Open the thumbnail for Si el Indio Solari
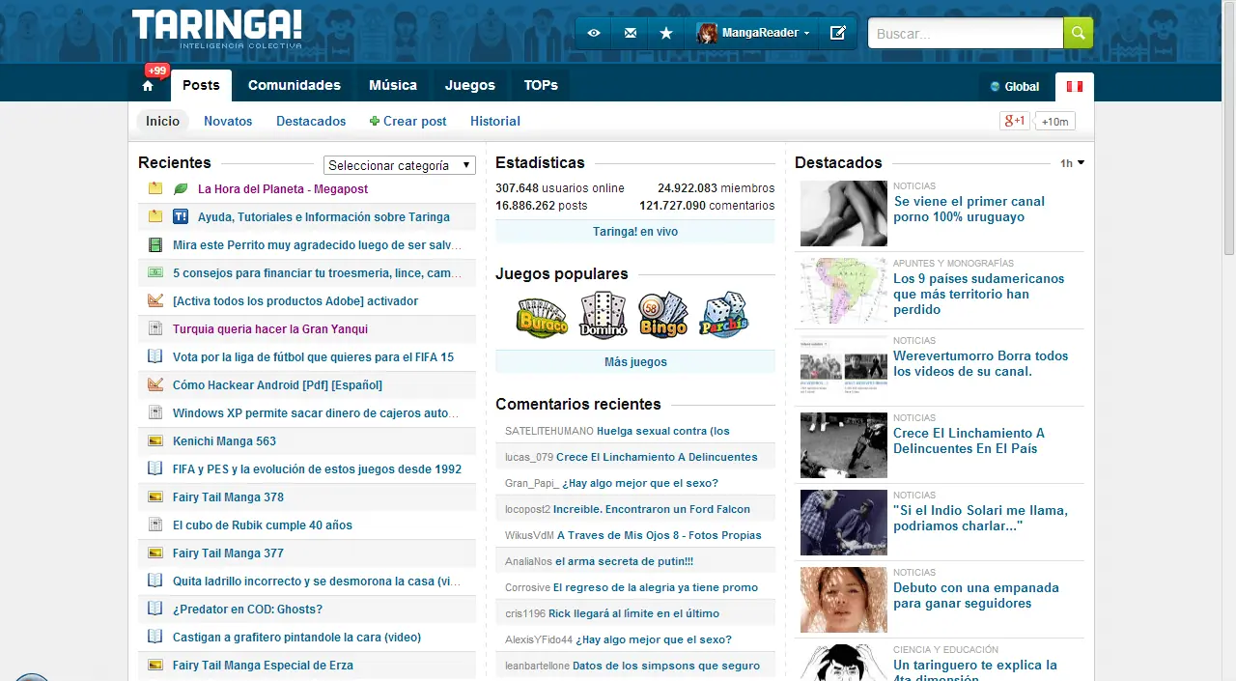This screenshot has width=1236, height=681. (843, 523)
